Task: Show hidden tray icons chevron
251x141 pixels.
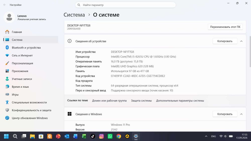Action: (x=206, y=136)
